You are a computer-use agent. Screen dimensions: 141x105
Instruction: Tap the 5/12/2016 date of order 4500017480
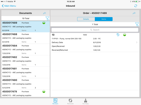6,88
